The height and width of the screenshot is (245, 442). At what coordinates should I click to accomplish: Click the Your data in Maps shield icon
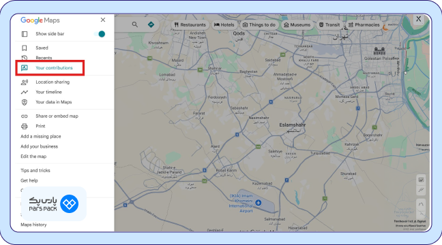coord(25,102)
